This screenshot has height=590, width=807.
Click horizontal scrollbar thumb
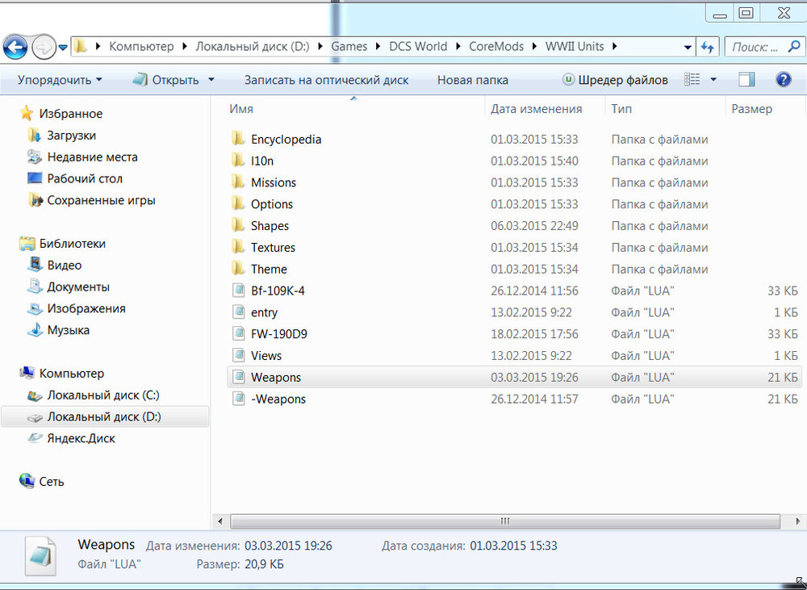[505, 521]
